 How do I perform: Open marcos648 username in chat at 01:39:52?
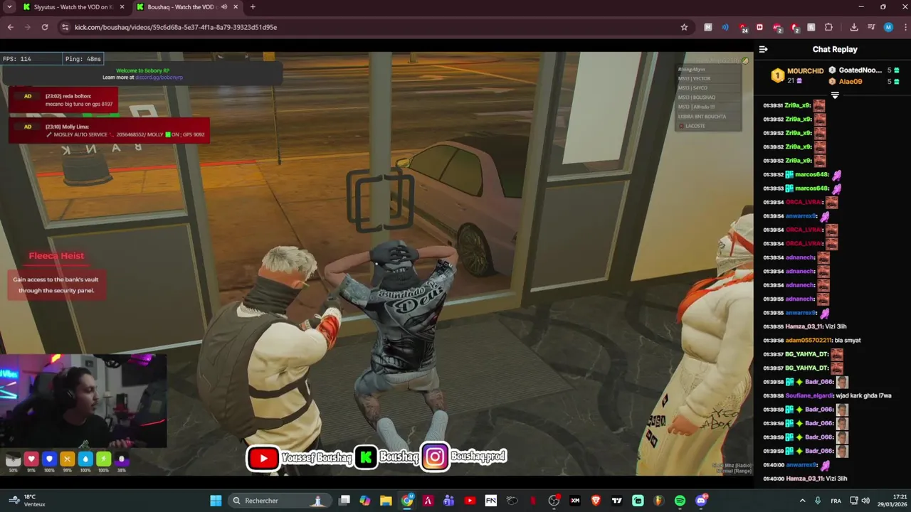811,175
